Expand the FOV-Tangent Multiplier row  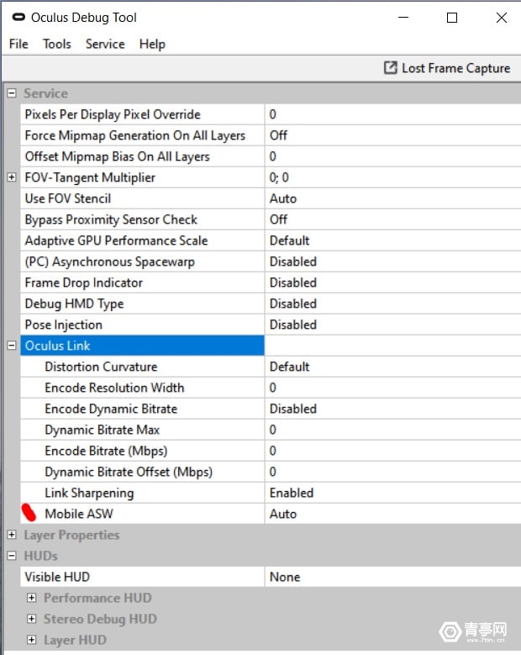pyautogui.click(x=12, y=177)
